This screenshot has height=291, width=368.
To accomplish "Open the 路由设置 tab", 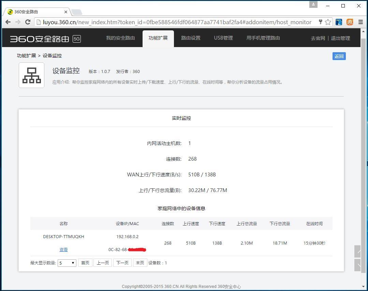I will coord(191,38).
